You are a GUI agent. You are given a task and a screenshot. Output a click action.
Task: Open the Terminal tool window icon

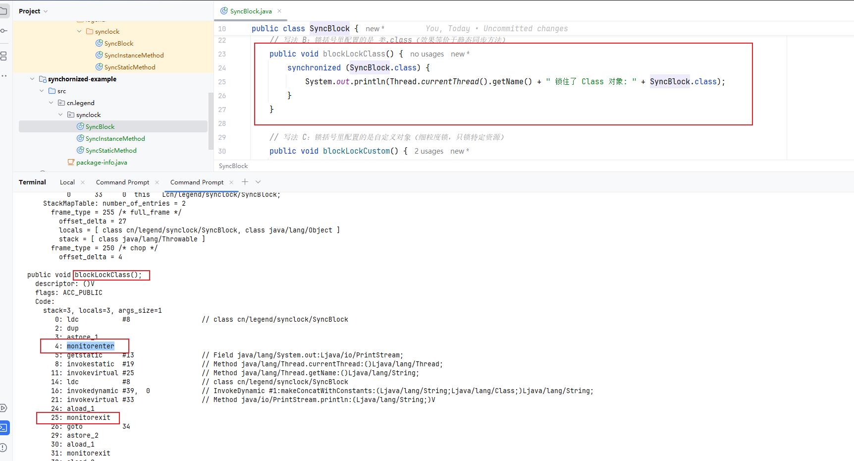point(4,428)
